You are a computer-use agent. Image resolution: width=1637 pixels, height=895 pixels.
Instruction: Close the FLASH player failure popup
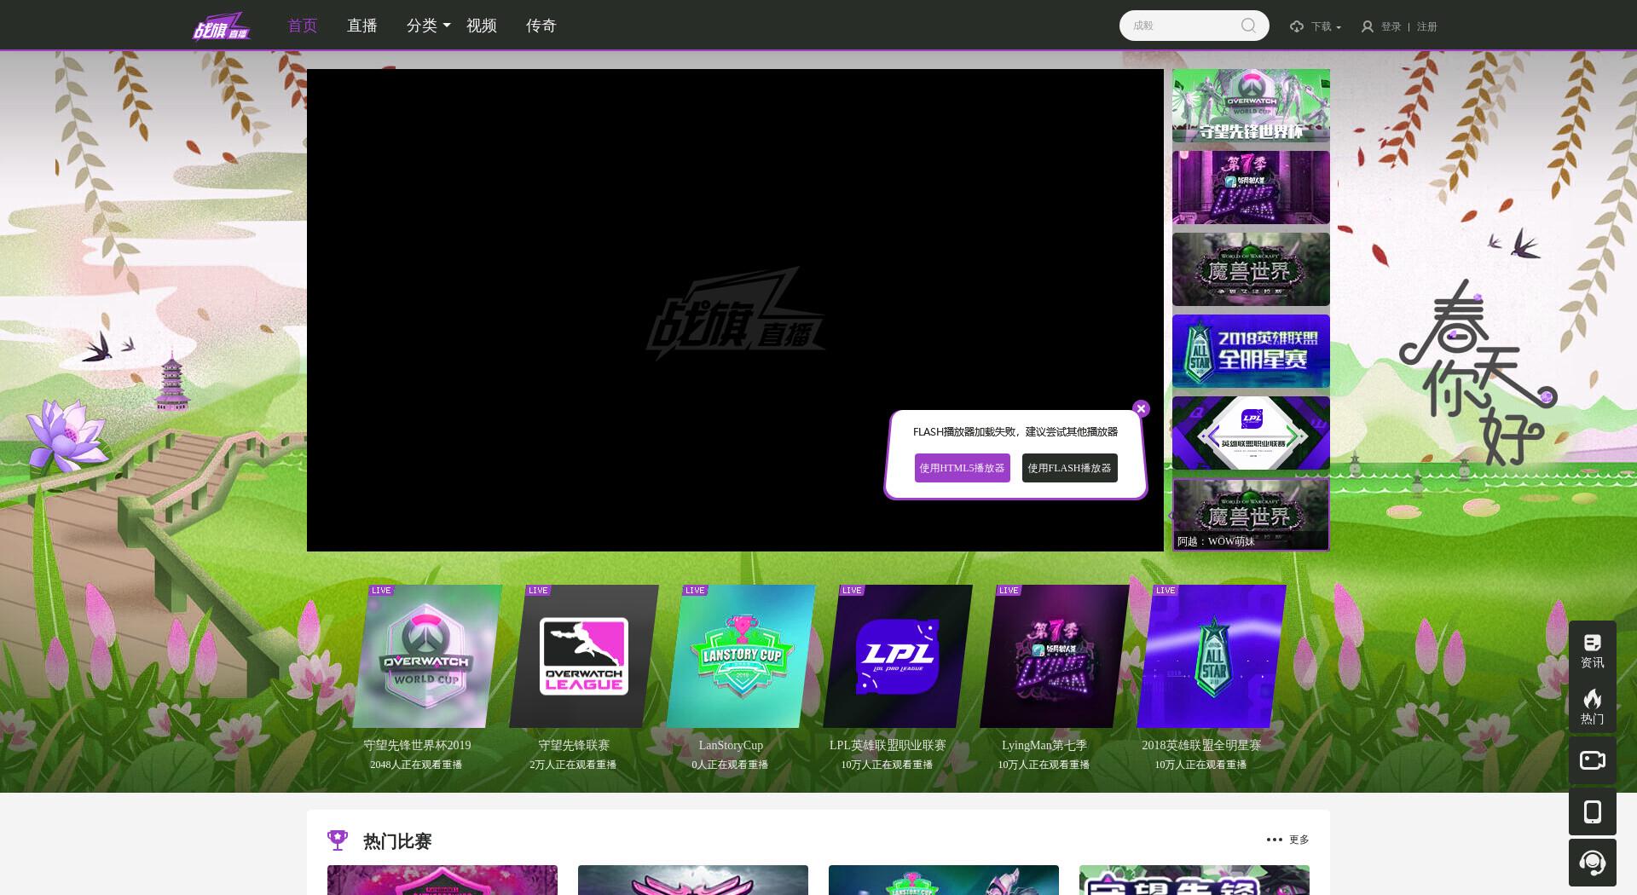pos(1141,408)
